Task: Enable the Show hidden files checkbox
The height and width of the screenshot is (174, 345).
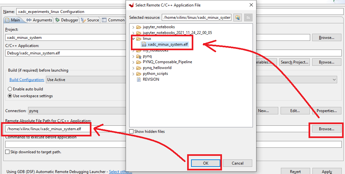Action: pyautogui.click(x=131, y=132)
